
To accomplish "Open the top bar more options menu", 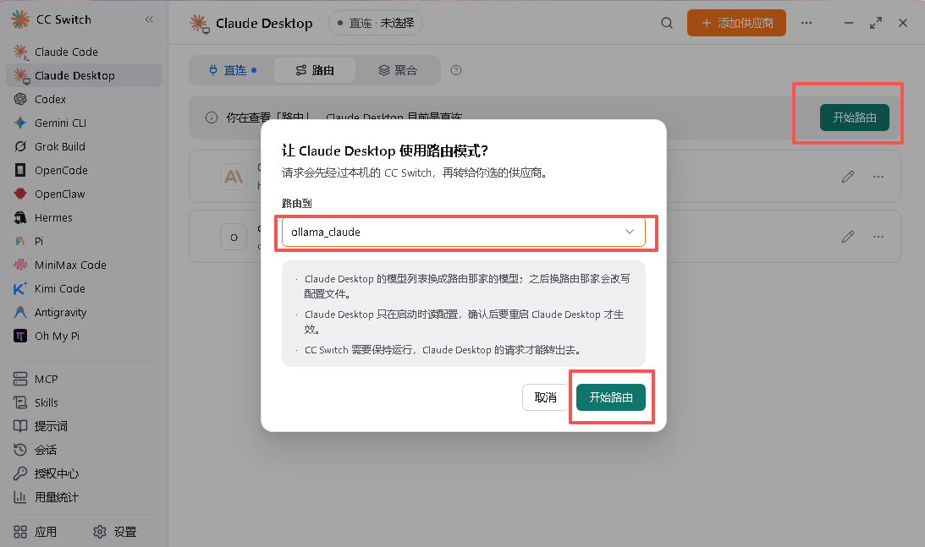I will pyautogui.click(x=807, y=23).
